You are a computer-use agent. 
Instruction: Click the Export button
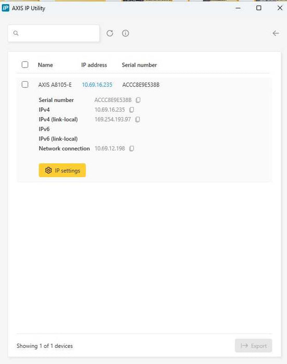(253, 346)
